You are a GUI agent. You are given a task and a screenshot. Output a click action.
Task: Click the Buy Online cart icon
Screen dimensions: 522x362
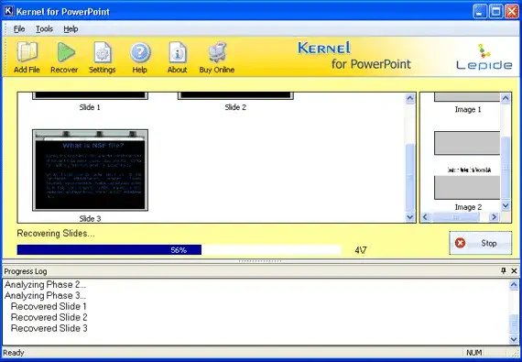pyautogui.click(x=217, y=57)
